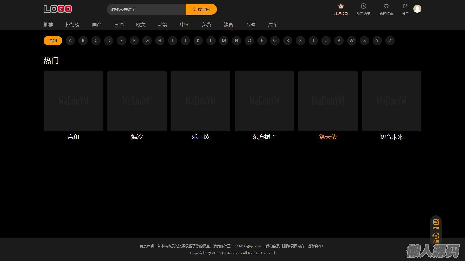The image size is (465, 261).
Task: Open the 初音未来 actor thumbnail
Action: tap(391, 101)
